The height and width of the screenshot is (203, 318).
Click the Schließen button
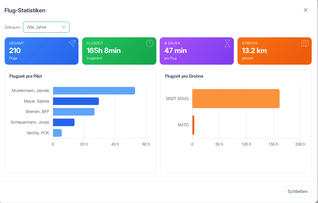click(298, 191)
